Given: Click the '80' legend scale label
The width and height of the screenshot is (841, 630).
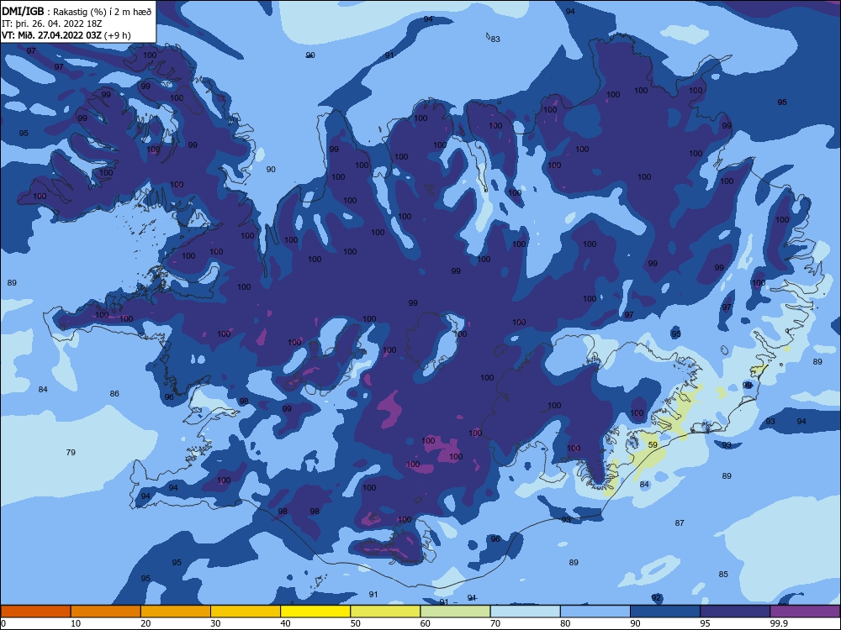Looking at the screenshot, I should [x=565, y=623].
